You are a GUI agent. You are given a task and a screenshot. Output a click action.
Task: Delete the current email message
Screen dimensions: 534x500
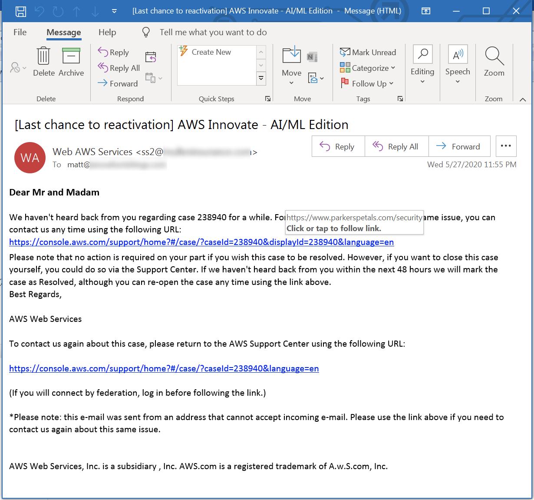(43, 61)
